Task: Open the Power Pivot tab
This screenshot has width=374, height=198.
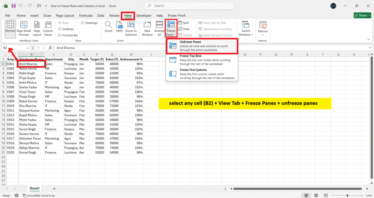Action: (176, 15)
